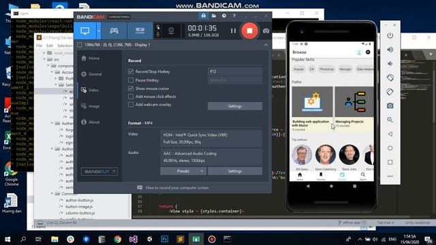Take emulator screenshot with camera icon
Image resolution: width=436 pixels, height=245 pixels.
[390, 106]
